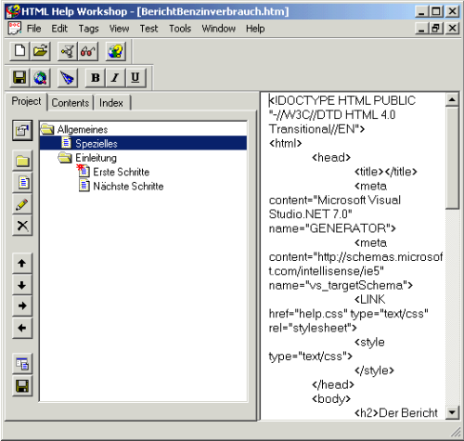Screen dimensions: 464x441
Task: Collapse the Allgemeines folder
Action: pyautogui.click(x=47, y=129)
